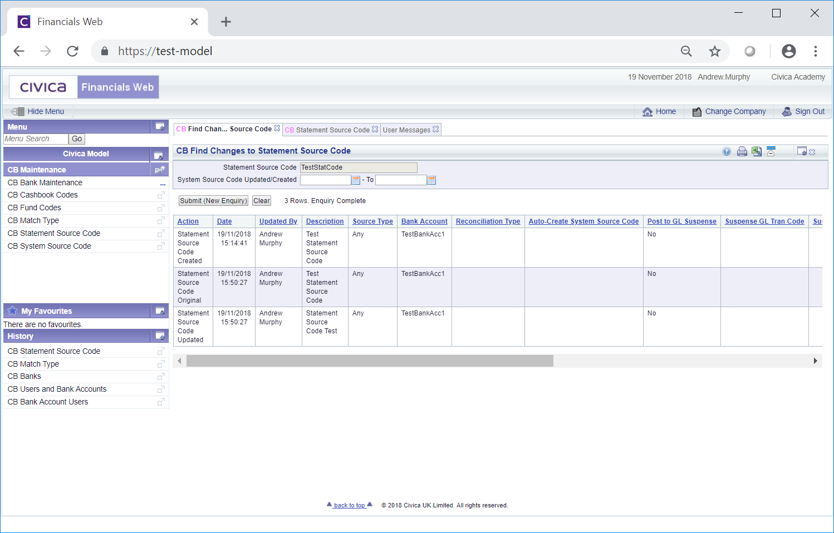Close the Find Changes to Source Code tab
Image resolution: width=834 pixels, height=533 pixels.
coord(277,129)
